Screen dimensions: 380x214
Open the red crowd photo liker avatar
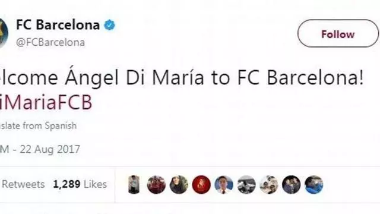156,185
